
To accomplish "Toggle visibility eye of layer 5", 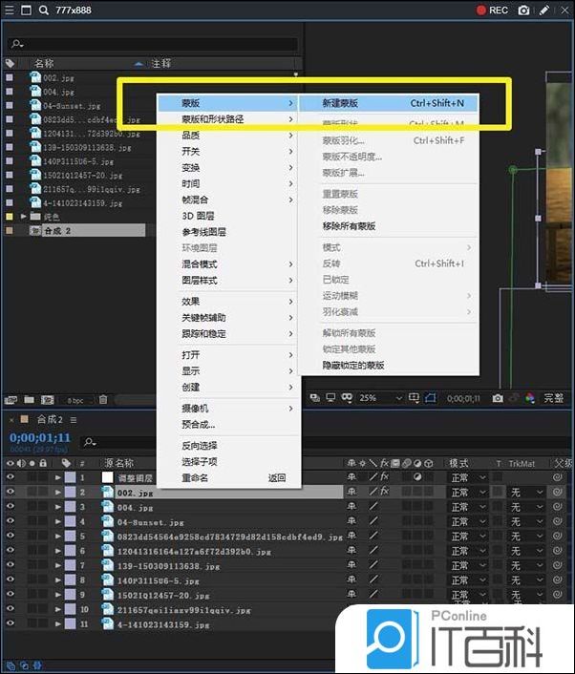I will pyautogui.click(x=11, y=537).
